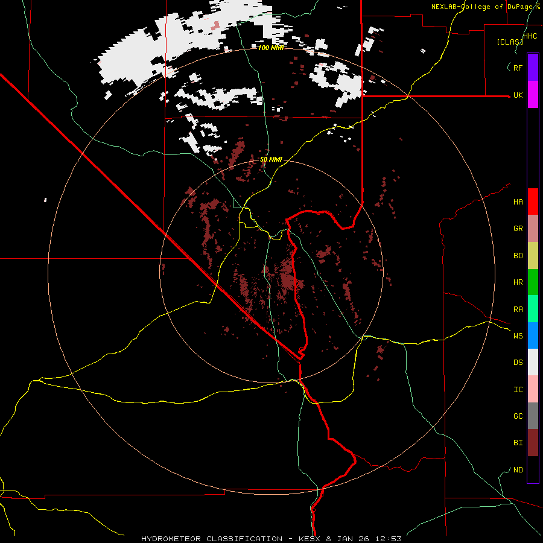
Task: Click the ND legend label
Action: (518, 469)
